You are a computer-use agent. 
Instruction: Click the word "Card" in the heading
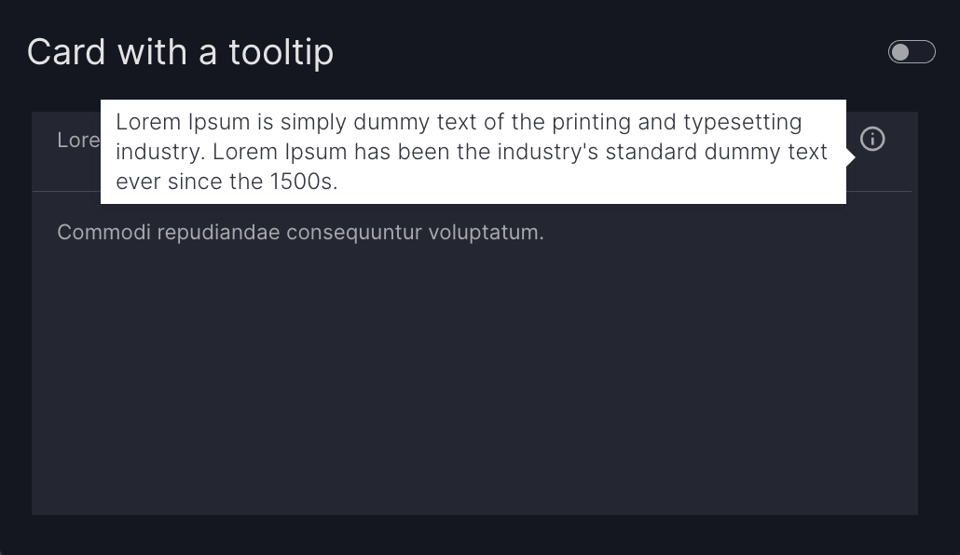pyautogui.click(x=66, y=52)
